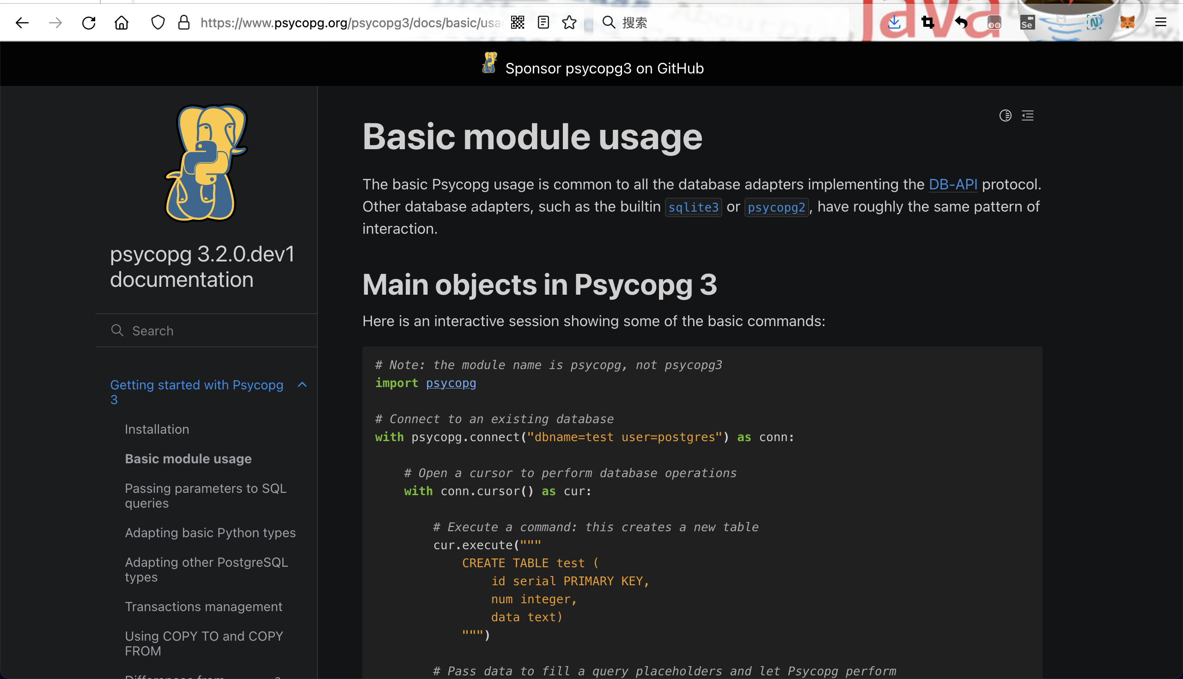Open the MetaMask fox extension icon

click(x=1127, y=22)
